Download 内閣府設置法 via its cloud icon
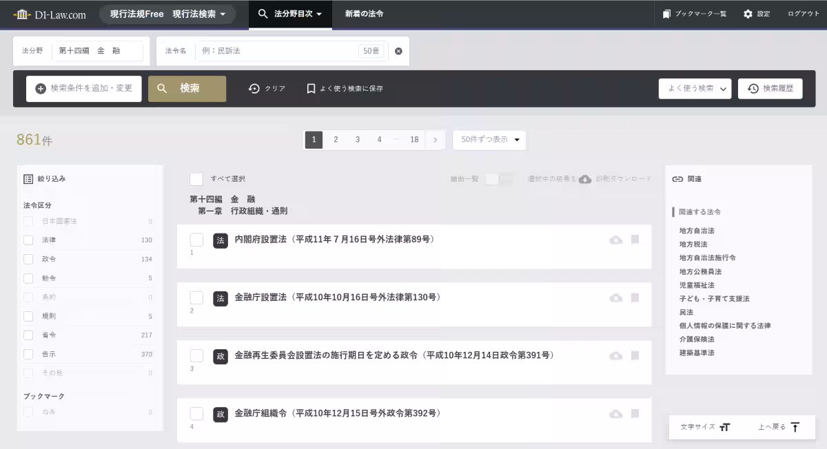This screenshot has height=449, width=827. pos(615,240)
